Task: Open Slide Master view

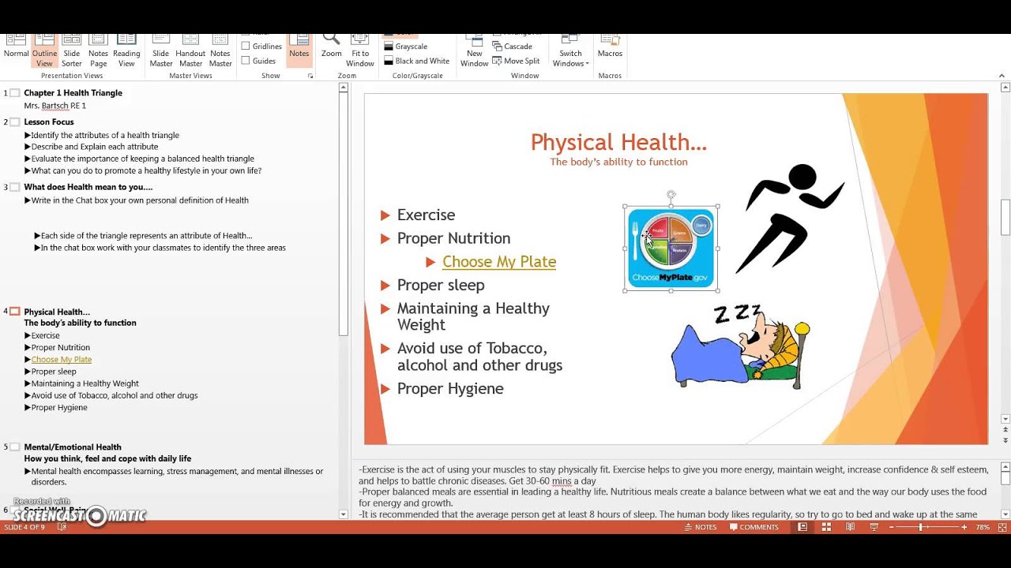Action: coord(161,50)
